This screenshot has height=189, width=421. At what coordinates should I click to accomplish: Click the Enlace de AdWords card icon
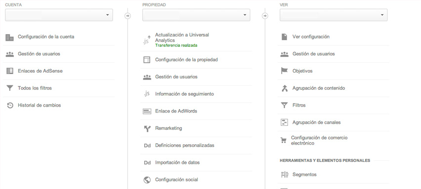[147, 111]
